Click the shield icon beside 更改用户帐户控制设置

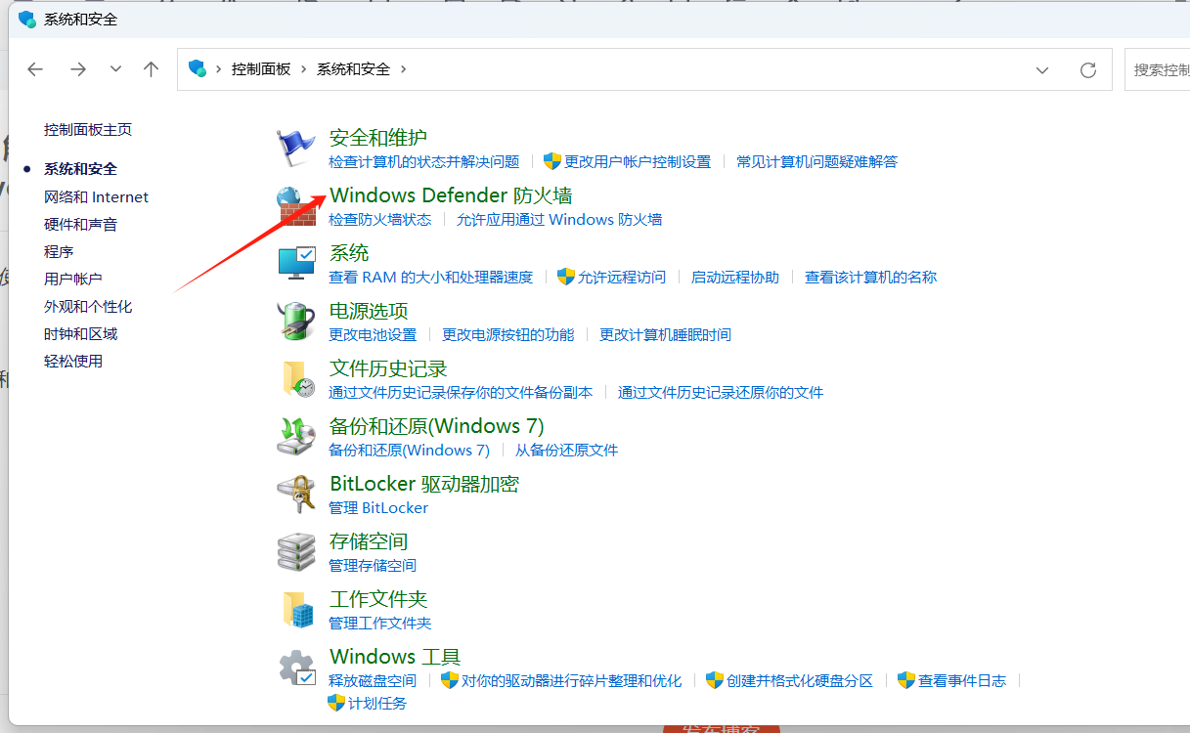[552, 161]
